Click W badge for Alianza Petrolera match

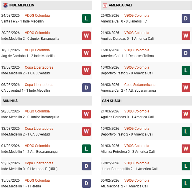(x=186, y=149)
